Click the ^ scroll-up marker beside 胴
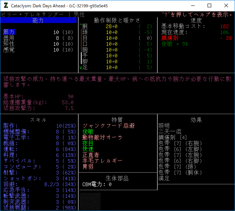Image resolution: width=235 pixels, height=211 pixels. (x=81, y=26)
